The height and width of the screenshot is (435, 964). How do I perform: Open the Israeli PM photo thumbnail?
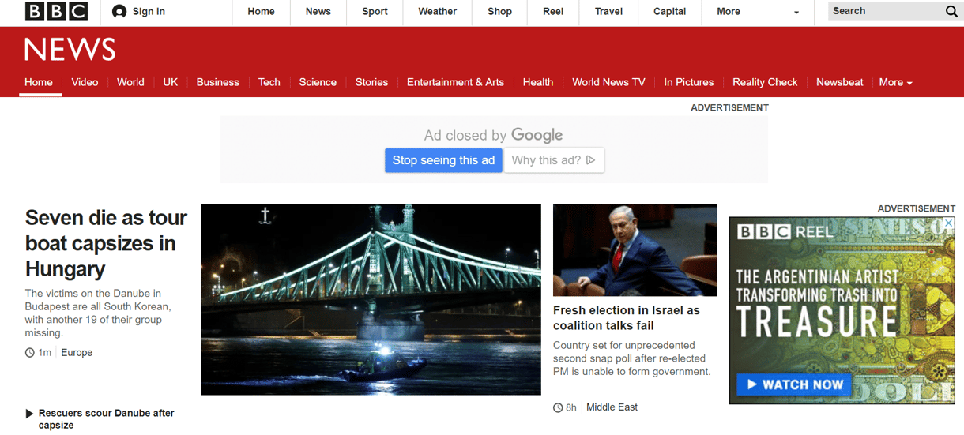point(635,250)
